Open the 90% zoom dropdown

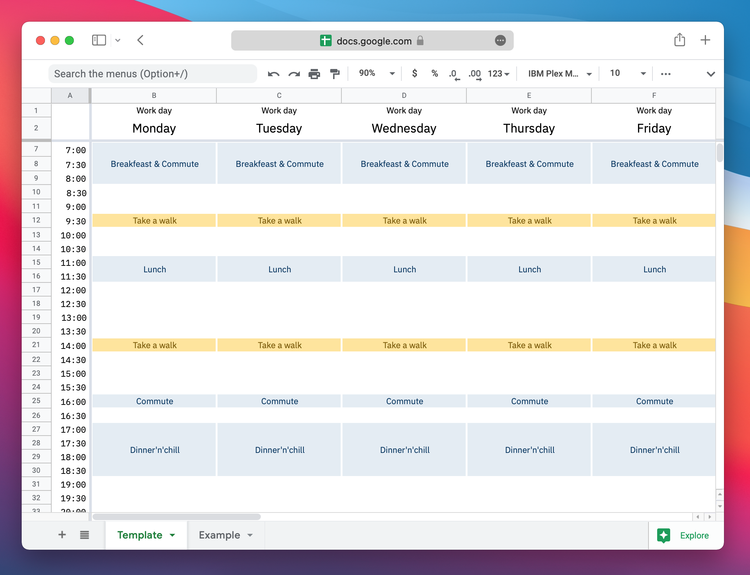[x=376, y=74]
